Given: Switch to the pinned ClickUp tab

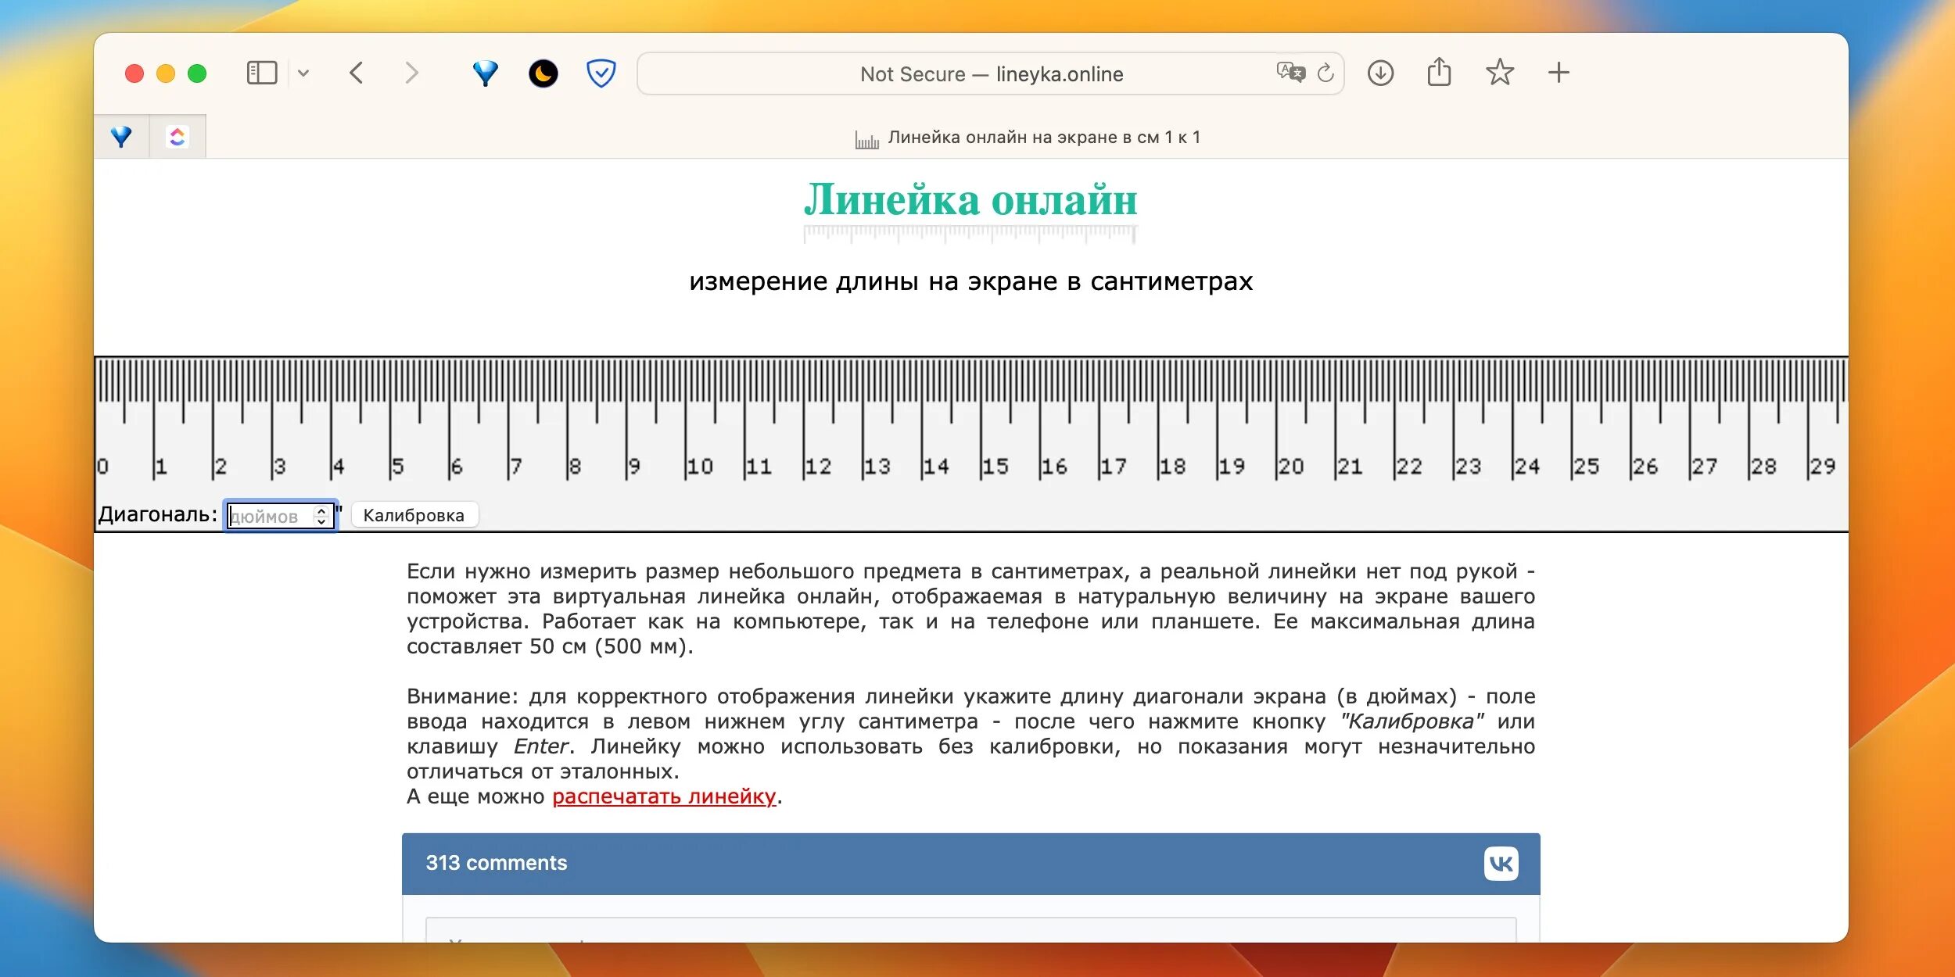Looking at the screenshot, I should pos(178,137).
